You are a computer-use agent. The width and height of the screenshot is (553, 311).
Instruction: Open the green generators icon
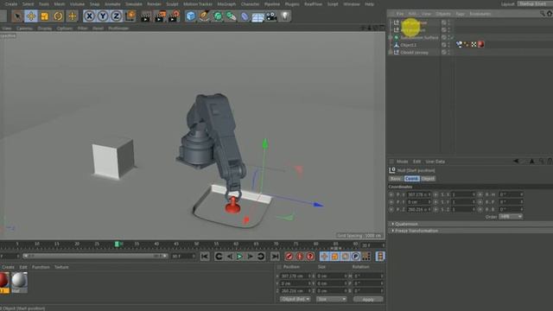[x=218, y=16]
